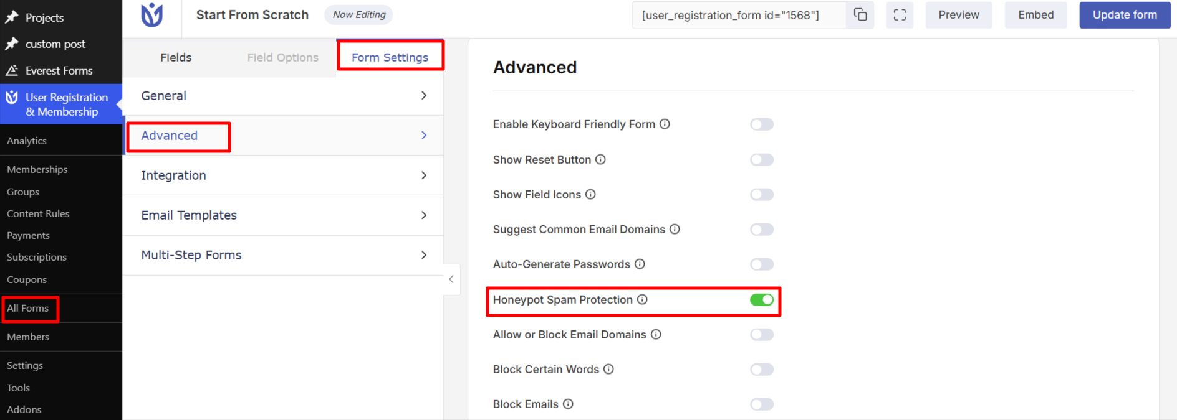Expand Integration settings chevron
This screenshot has height=420, width=1177.
click(x=424, y=175)
